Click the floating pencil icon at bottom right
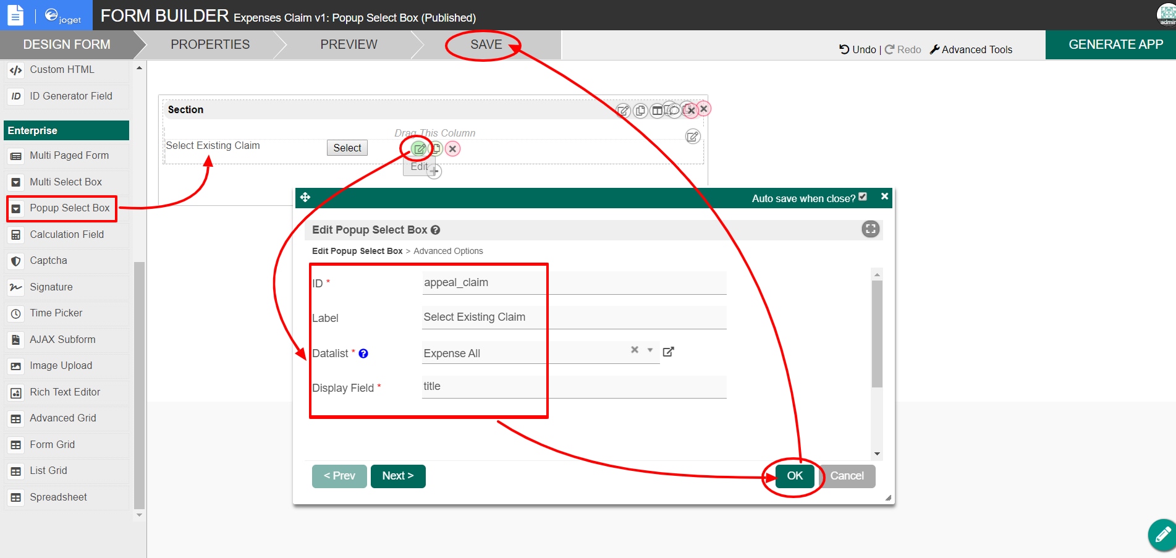 1162,535
